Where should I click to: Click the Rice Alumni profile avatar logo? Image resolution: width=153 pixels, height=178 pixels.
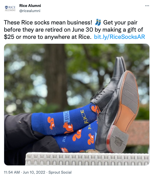(10, 9)
